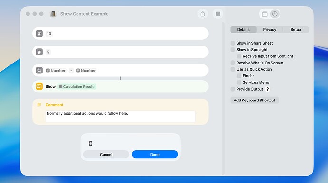Select first Number variable in Calculate
This screenshot has width=328, height=183.
56,71
